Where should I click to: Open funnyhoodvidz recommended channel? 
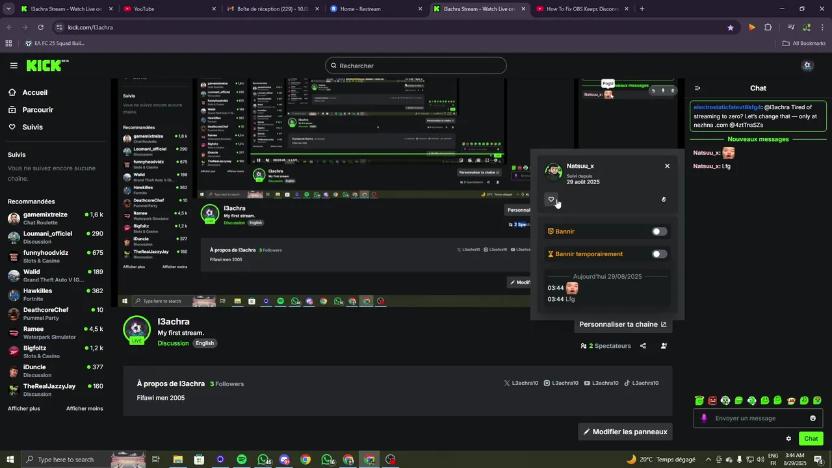(x=56, y=257)
